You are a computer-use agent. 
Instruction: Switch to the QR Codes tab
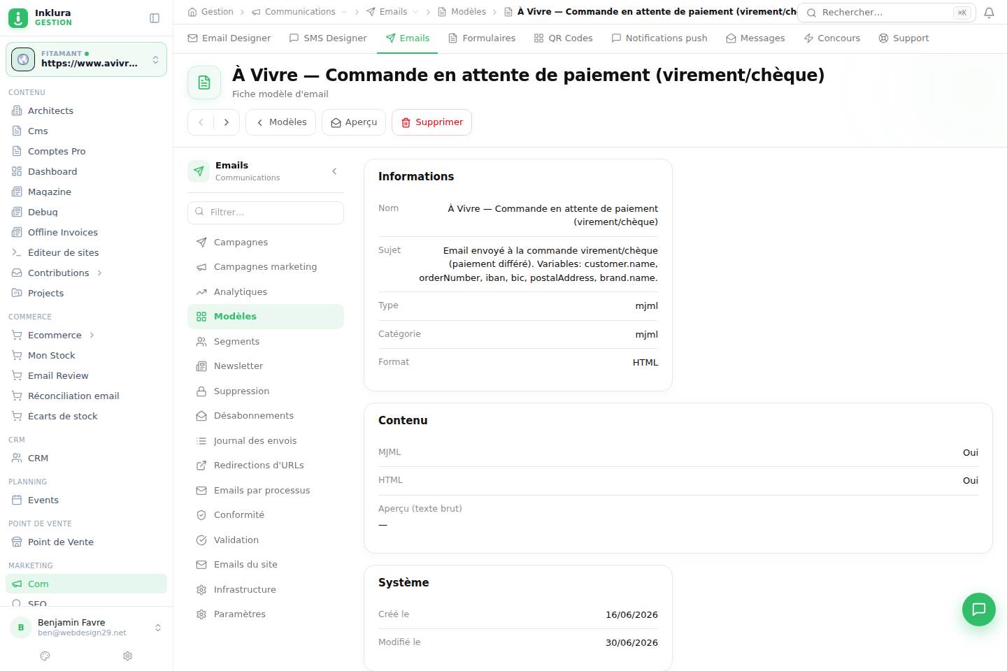[x=563, y=38]
